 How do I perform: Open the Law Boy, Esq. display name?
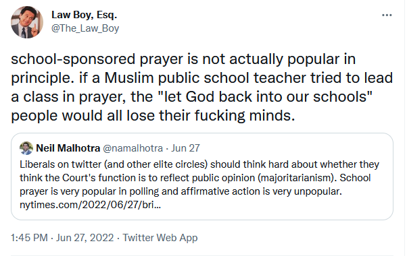[x=84, y=15]
